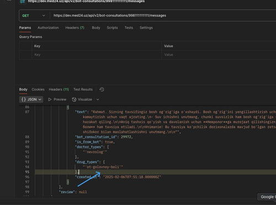Click the 'nevrolog' value on line 91
Screen dimensions: 276x205
coord(95,152)
